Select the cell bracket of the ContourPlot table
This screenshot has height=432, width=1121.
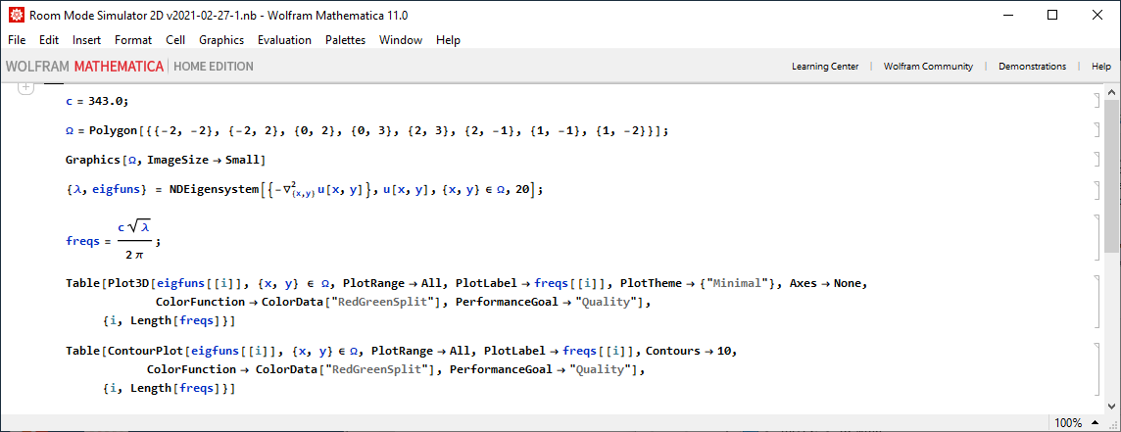click(x=1097, y=369)
